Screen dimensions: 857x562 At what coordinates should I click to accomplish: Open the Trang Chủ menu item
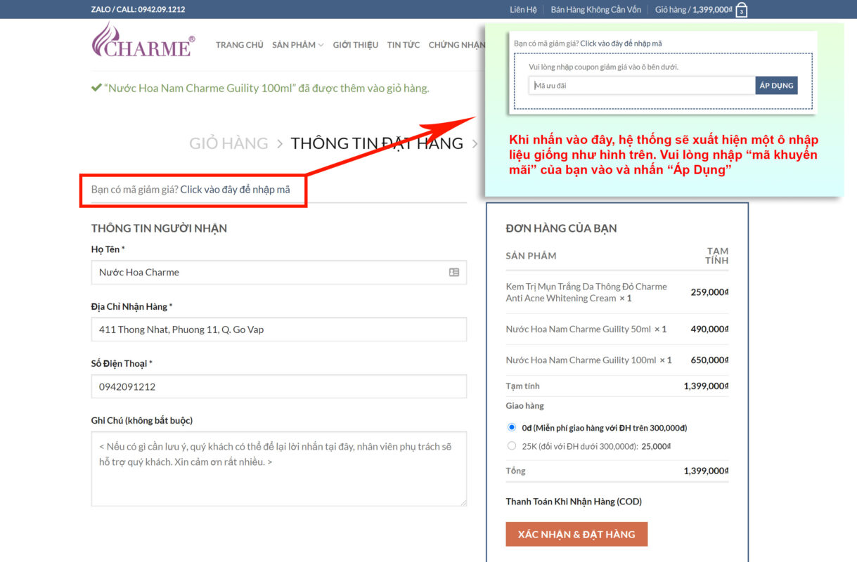(239, 45)
